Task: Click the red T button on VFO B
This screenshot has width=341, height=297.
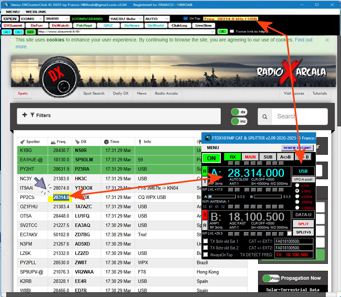Action: click(x=205, y=215)
